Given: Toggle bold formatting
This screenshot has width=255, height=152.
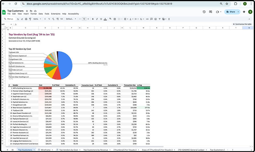Looking at the screenshot, I should click(93, 19).
